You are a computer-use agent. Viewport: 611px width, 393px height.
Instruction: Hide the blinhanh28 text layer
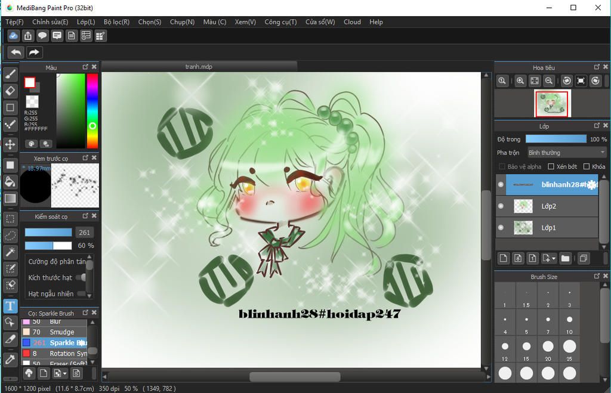pyautogui.click(x=501, y=185)
